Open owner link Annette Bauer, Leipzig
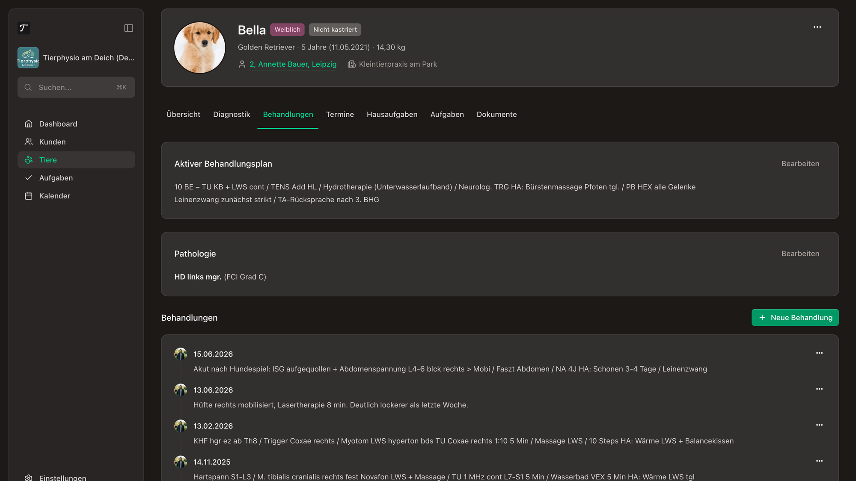Image resolution: width=856 pixels, height=481 pixels. coord(293,64)
